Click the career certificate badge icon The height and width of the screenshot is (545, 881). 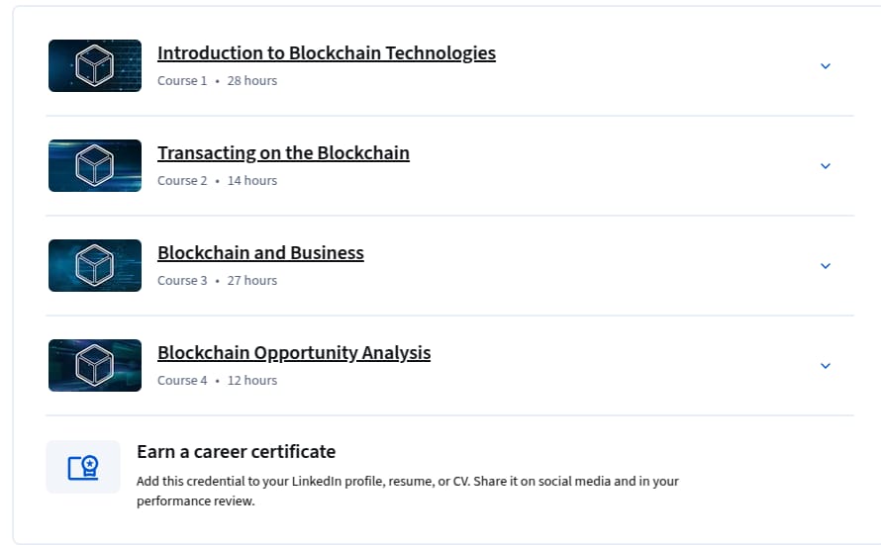(83, 467)
